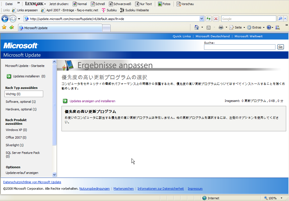The width and height of the screenshot is (289, 201).
Task: Click Microsoft Weltweit header link
Action: coord(248,36)
